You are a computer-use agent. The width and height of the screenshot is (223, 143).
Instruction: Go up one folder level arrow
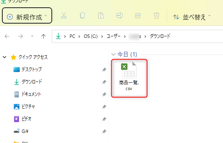tap(43, 36)
